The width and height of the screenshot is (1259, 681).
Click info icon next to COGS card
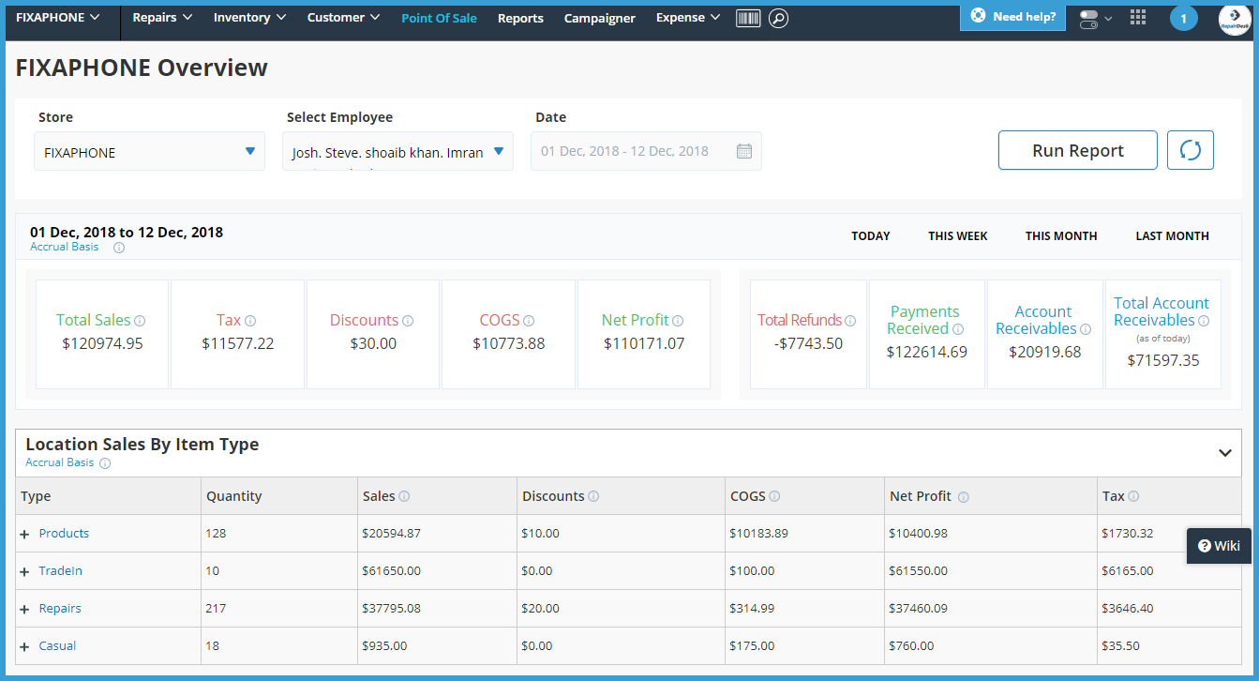(x=529, y=321)
